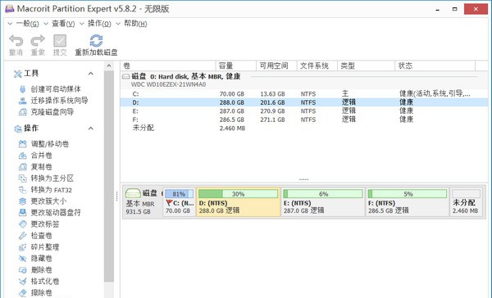Click the 合并卷 link text
This screenshot has width=492, height=298.
[x=42, y=156]
